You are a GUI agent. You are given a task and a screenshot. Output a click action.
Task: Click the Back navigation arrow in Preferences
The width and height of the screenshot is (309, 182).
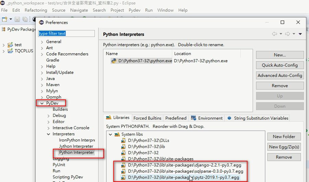(x=275, y=34)
